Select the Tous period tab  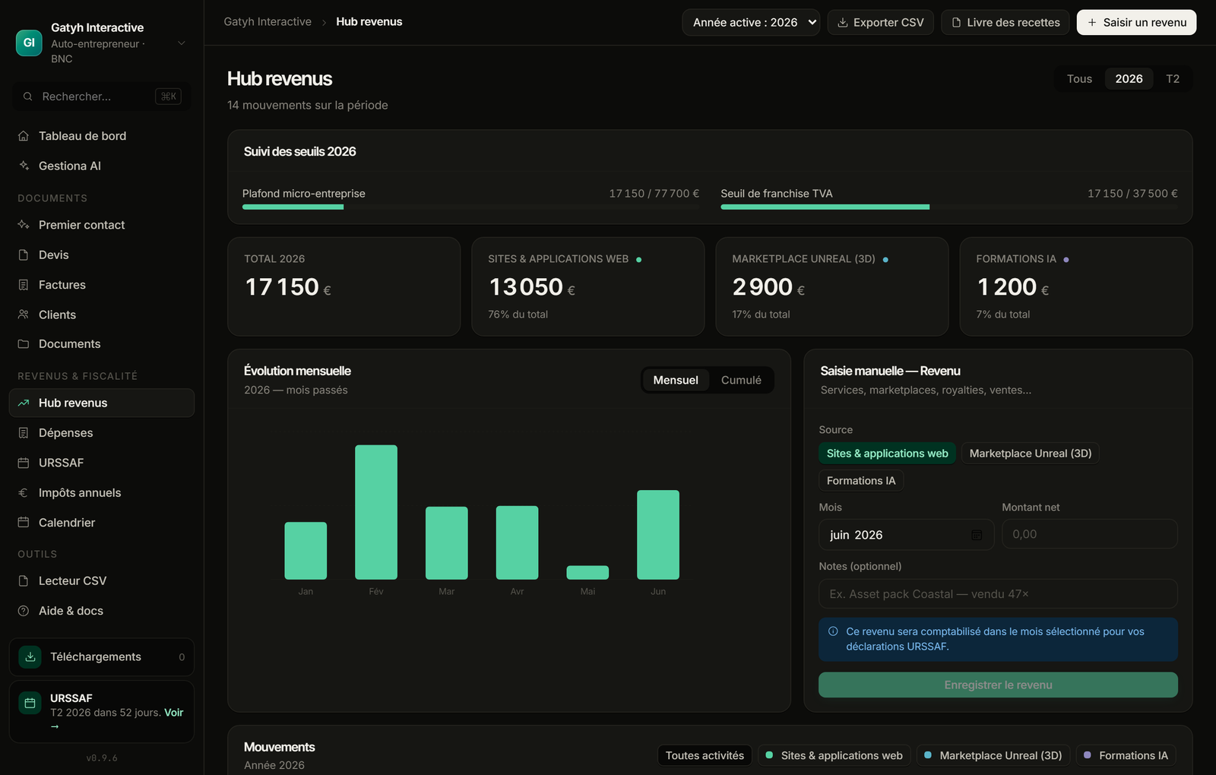click(1079, 79)
